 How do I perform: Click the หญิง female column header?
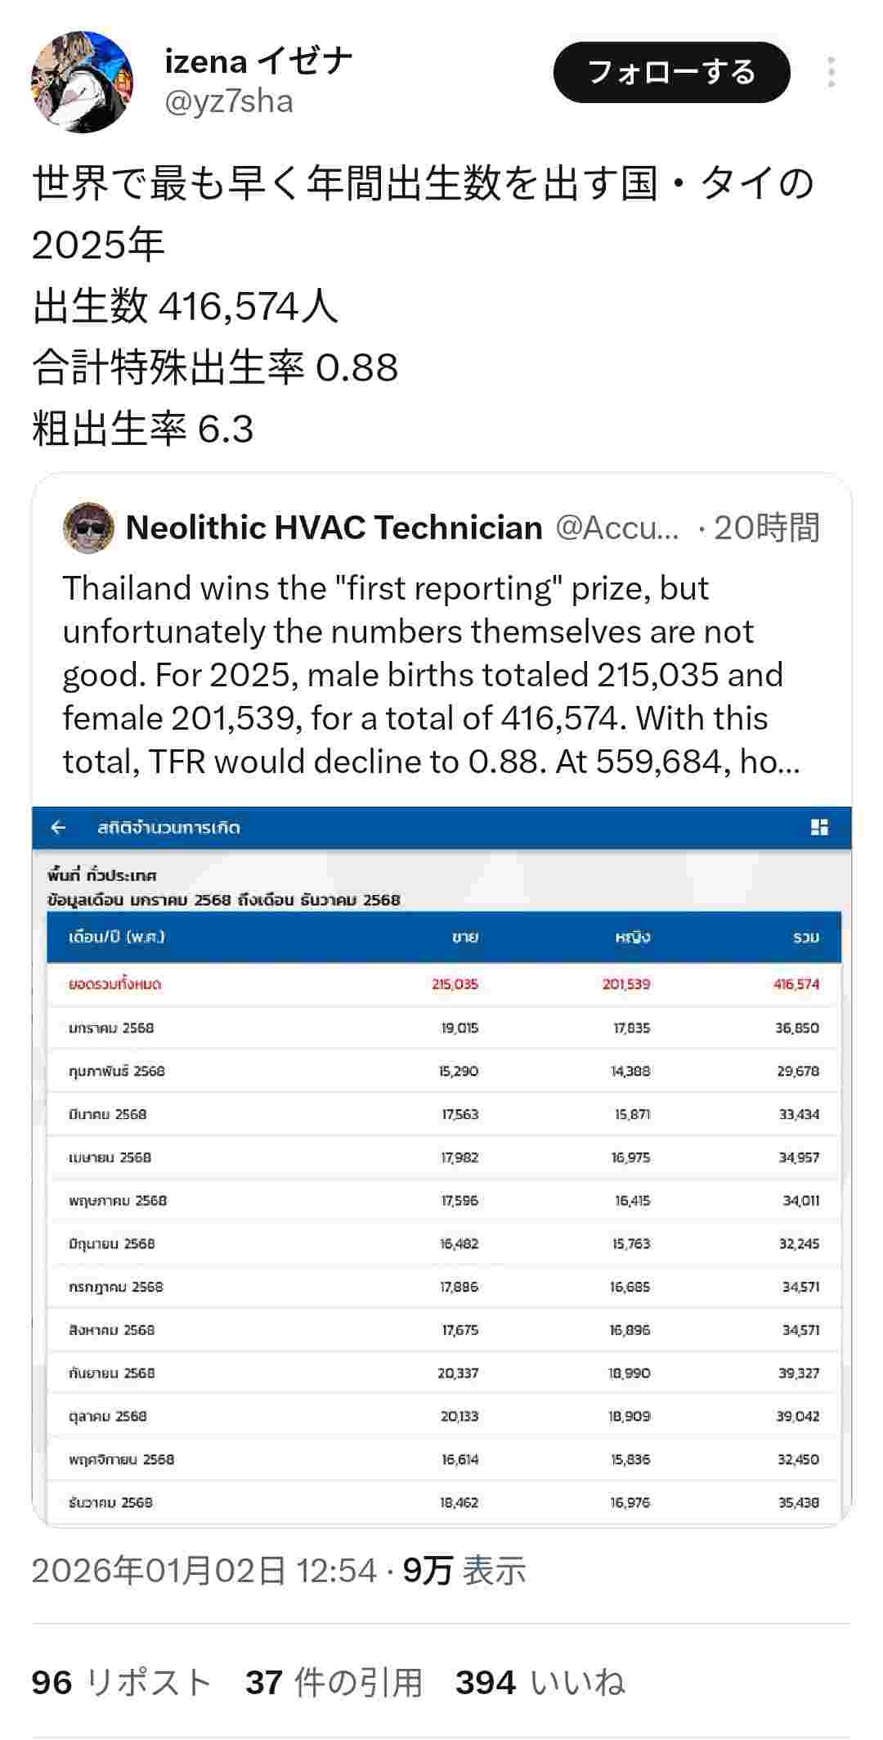tap(633, 937)
